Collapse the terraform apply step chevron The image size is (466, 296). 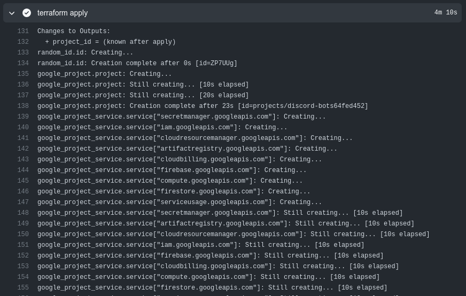coord(12,13)
